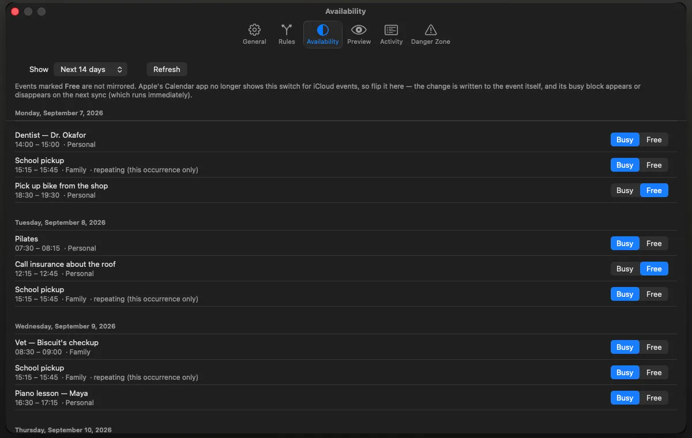Select Free for Pick up bike from the shop

tap(654, 190)
